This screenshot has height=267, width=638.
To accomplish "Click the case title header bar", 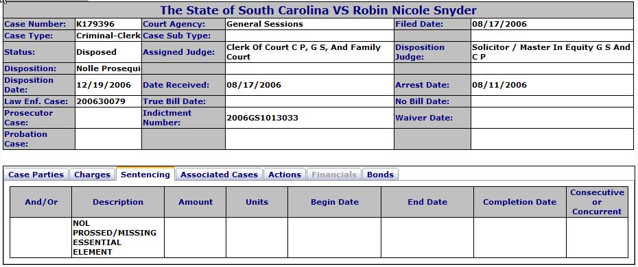I will 318,10.
